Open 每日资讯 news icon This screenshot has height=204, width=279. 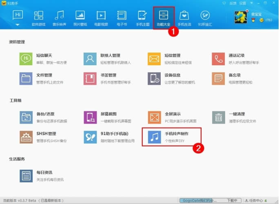pos(26,176)
